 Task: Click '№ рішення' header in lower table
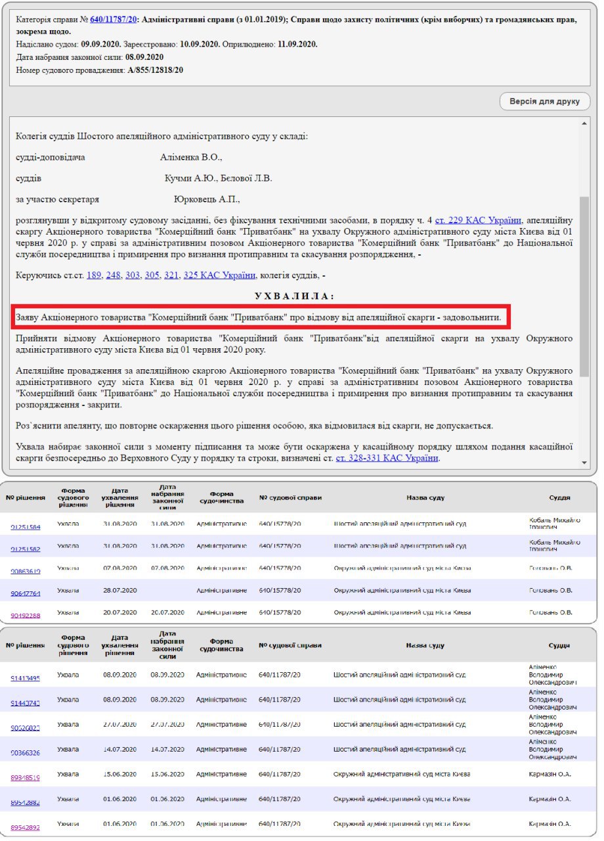26,645
